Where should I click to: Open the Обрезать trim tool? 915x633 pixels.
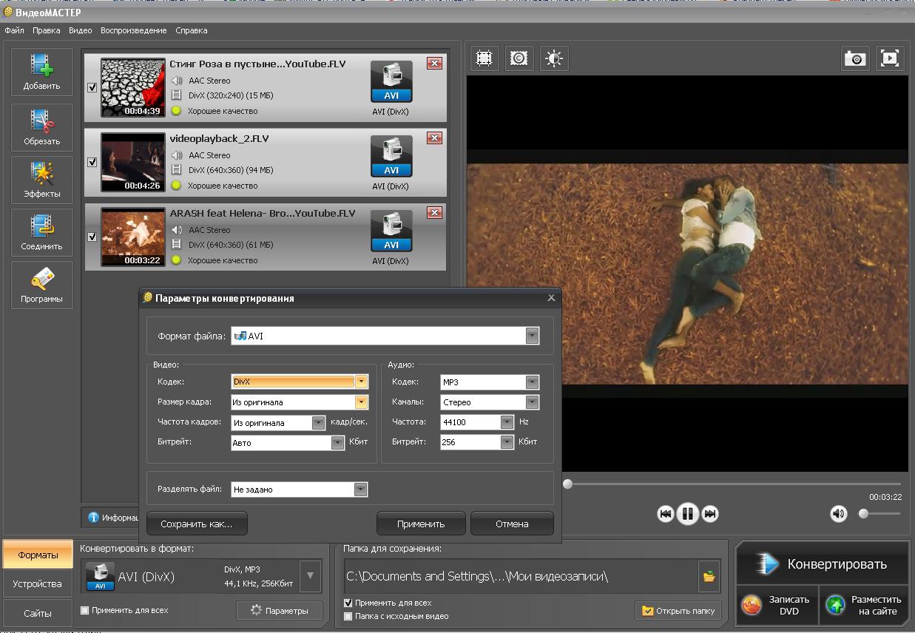(x=42, y=127)
